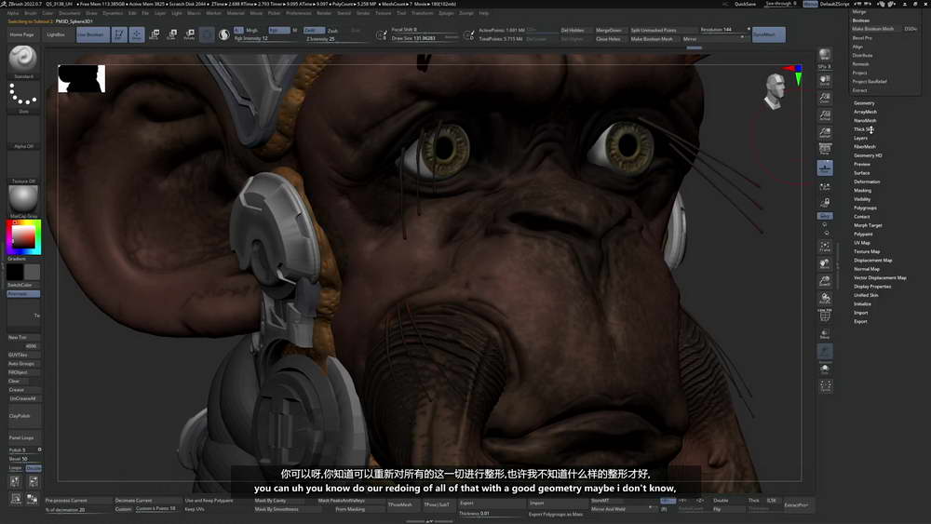Toggle the Mrgb channel button
The width and height of the screenshot is (931, 524).
pos(251,31)
